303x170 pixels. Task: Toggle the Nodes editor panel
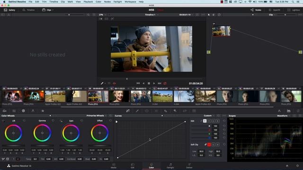tap(256, 10)
